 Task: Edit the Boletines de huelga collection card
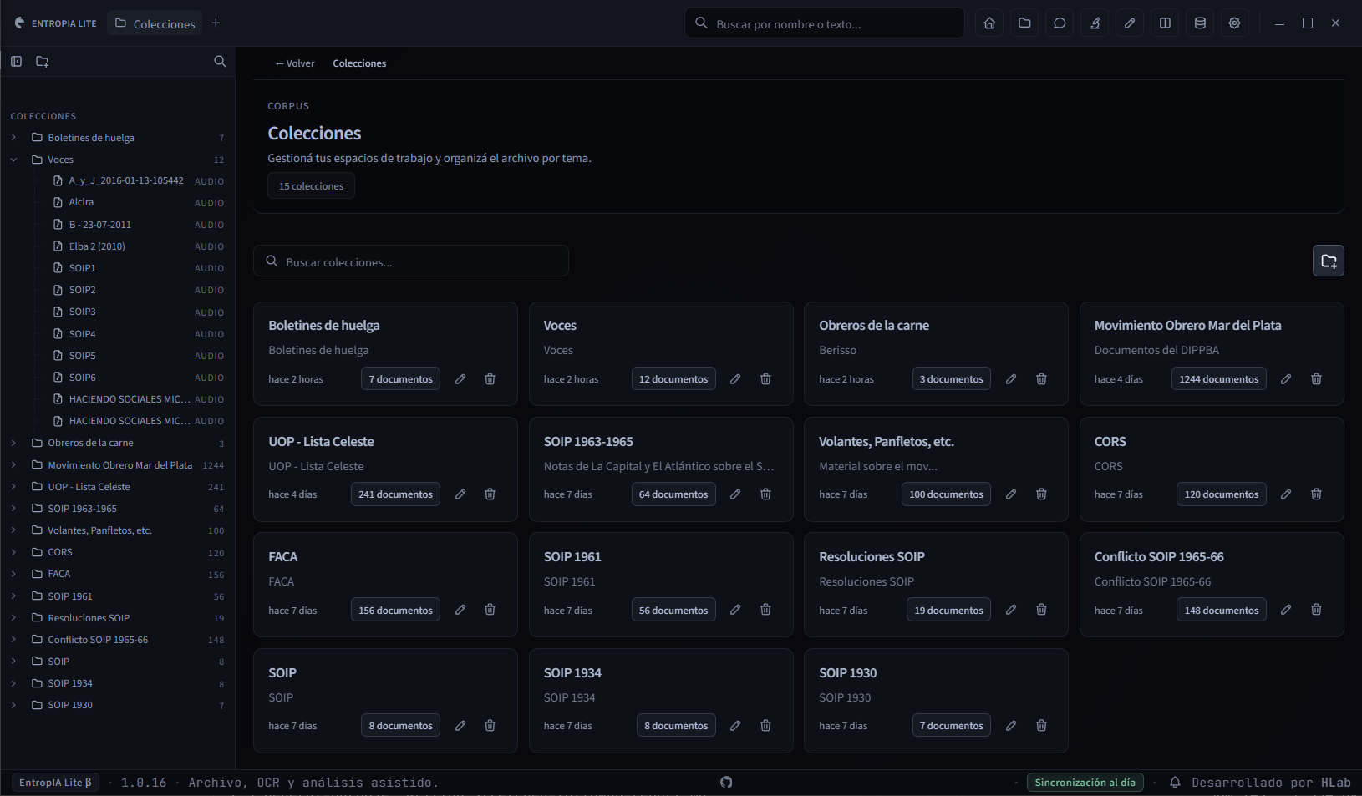coord(460,379)
